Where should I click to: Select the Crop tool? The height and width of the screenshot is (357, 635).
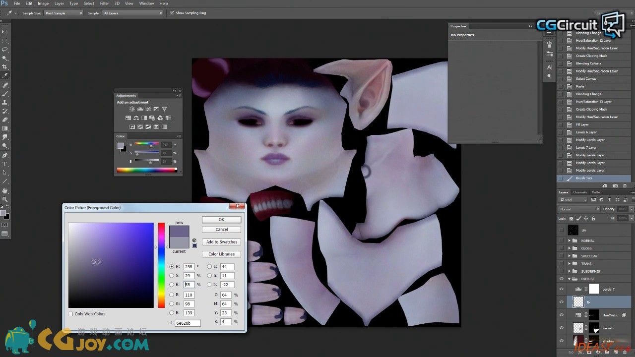[5, 67]
